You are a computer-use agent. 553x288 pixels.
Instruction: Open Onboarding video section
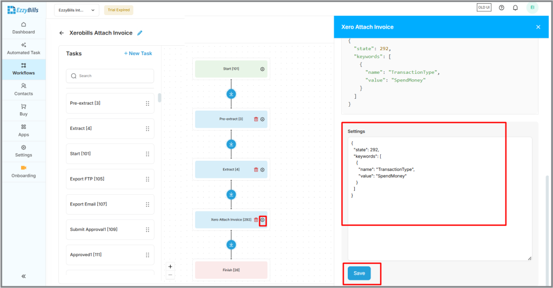tap(24, 172)
